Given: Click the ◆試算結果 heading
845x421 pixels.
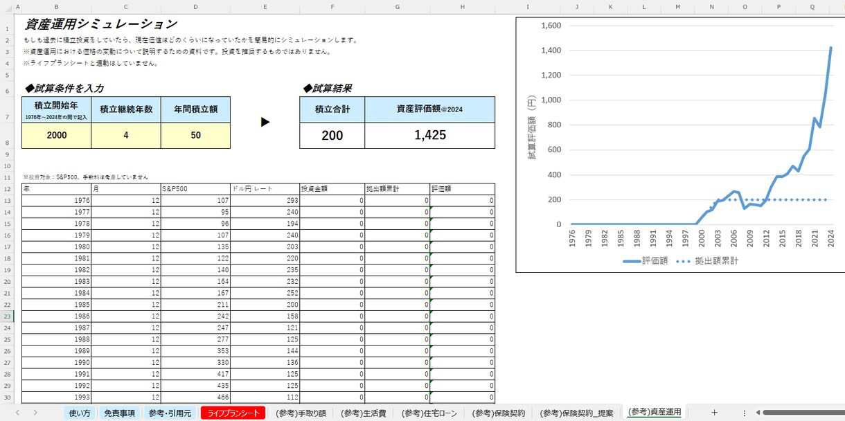Looking at the screenshot, I should (x=328, y=88).
